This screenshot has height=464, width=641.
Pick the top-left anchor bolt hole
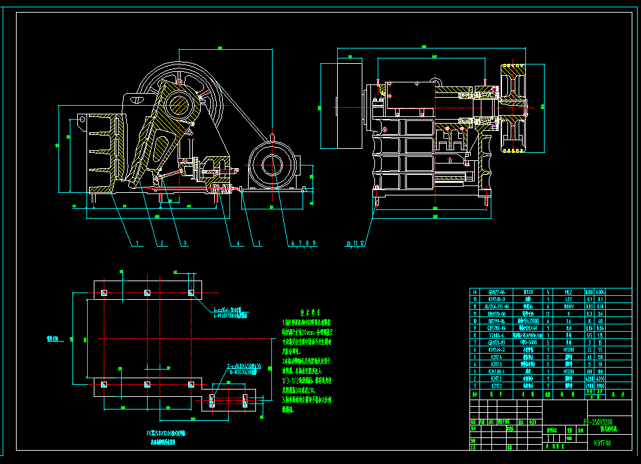[x=104, y=292]
